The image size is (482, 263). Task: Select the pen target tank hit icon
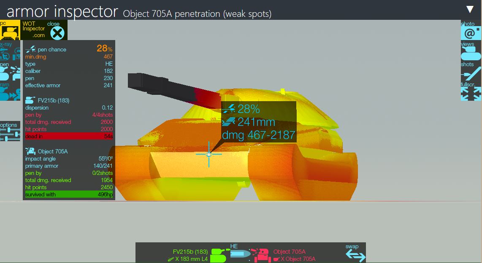click(x=15, y=74)
